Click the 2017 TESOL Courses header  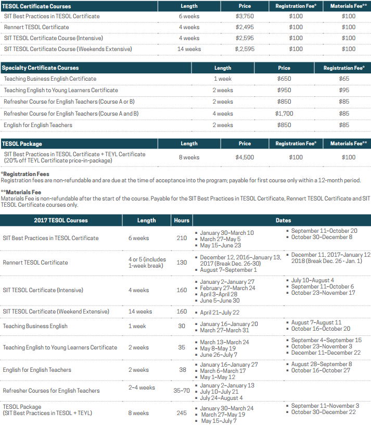61,220
